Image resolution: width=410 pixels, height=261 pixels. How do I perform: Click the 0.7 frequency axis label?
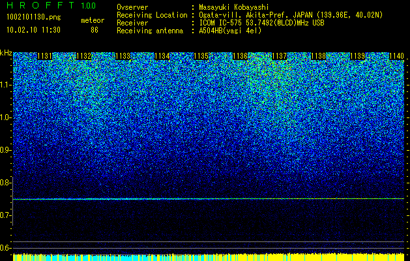pyautogui.click(x=5, y=215)
